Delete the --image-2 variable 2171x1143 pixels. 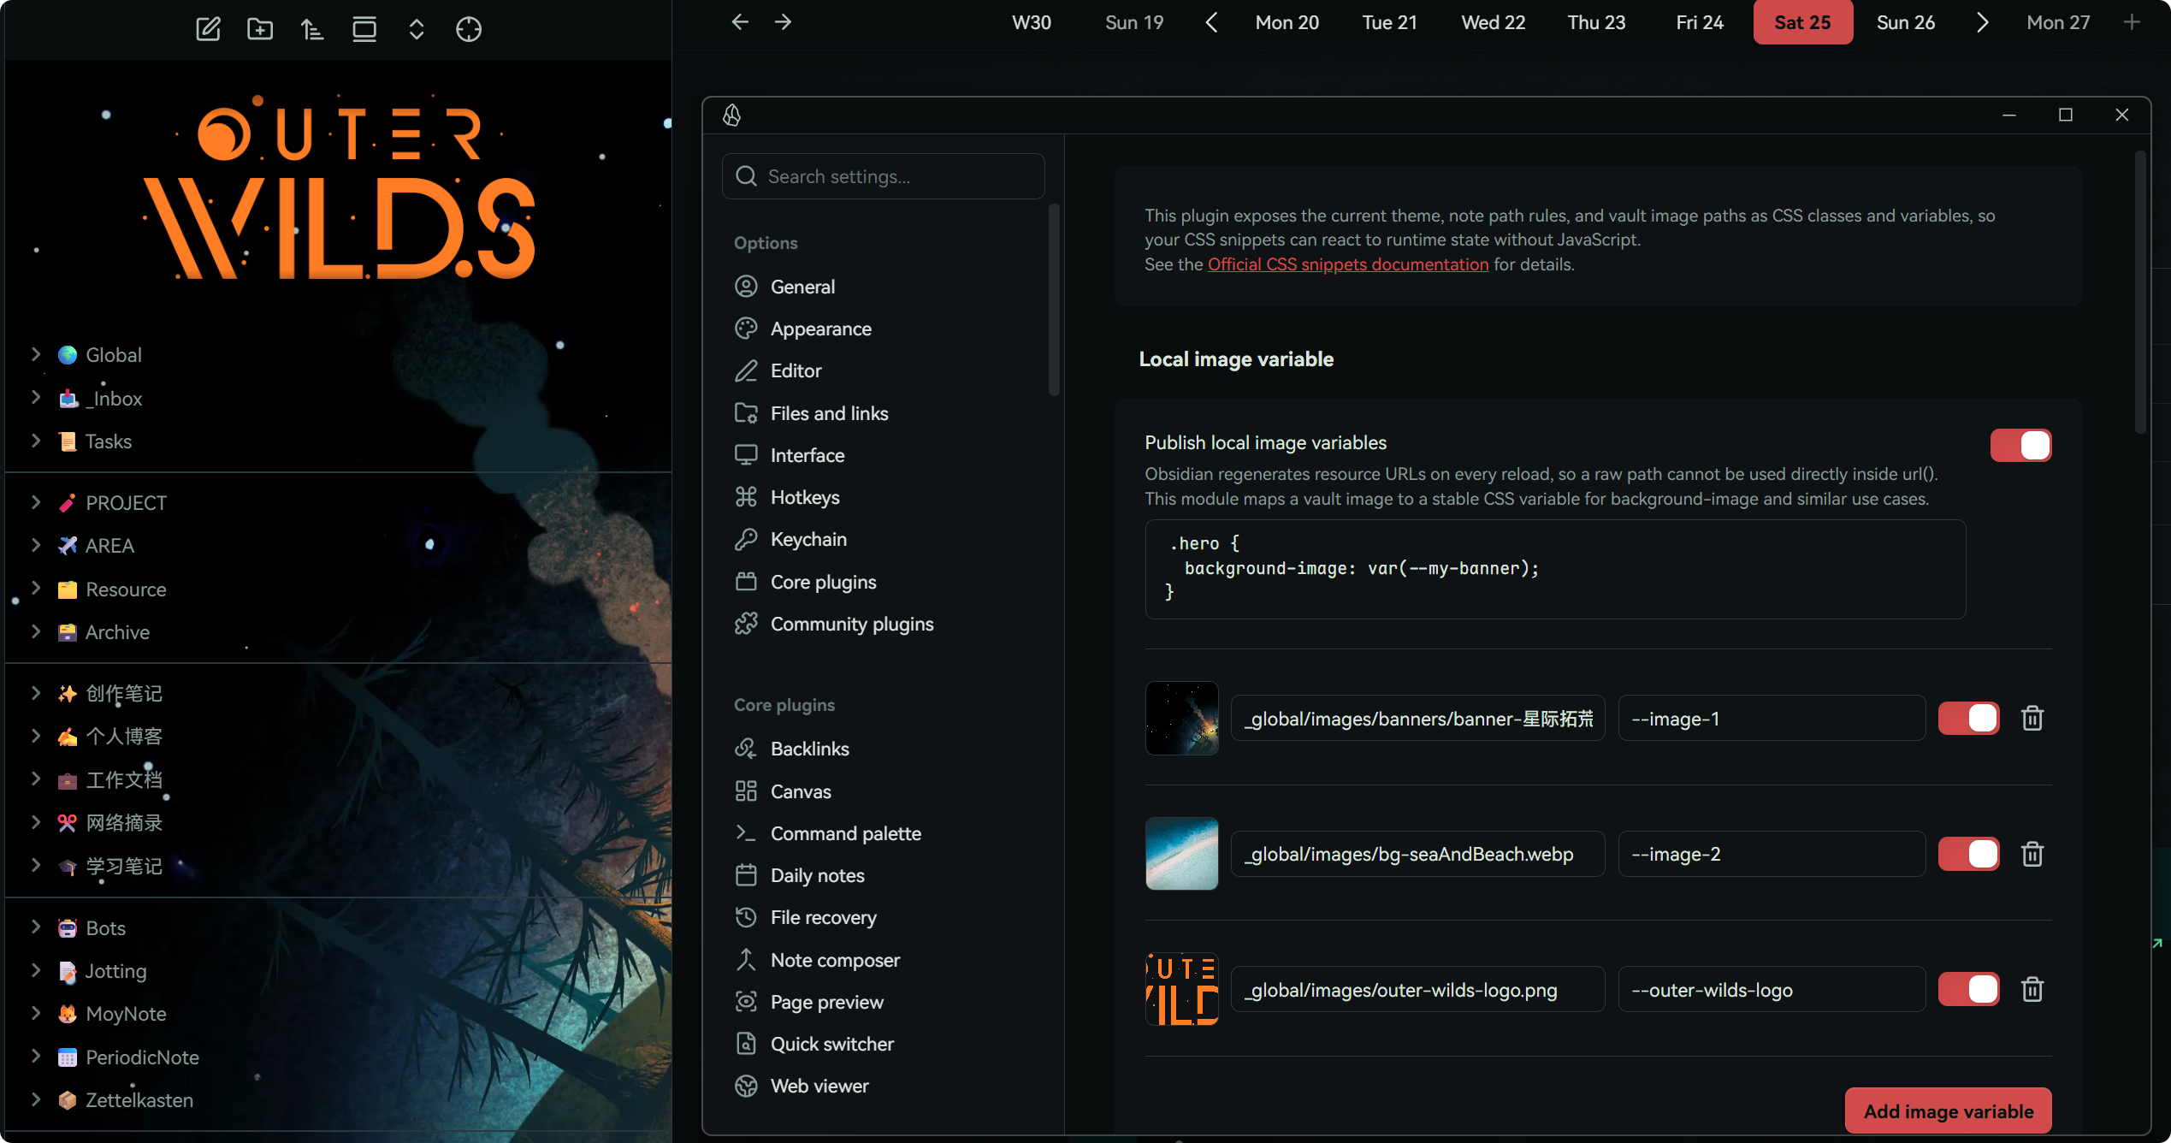2032,854
